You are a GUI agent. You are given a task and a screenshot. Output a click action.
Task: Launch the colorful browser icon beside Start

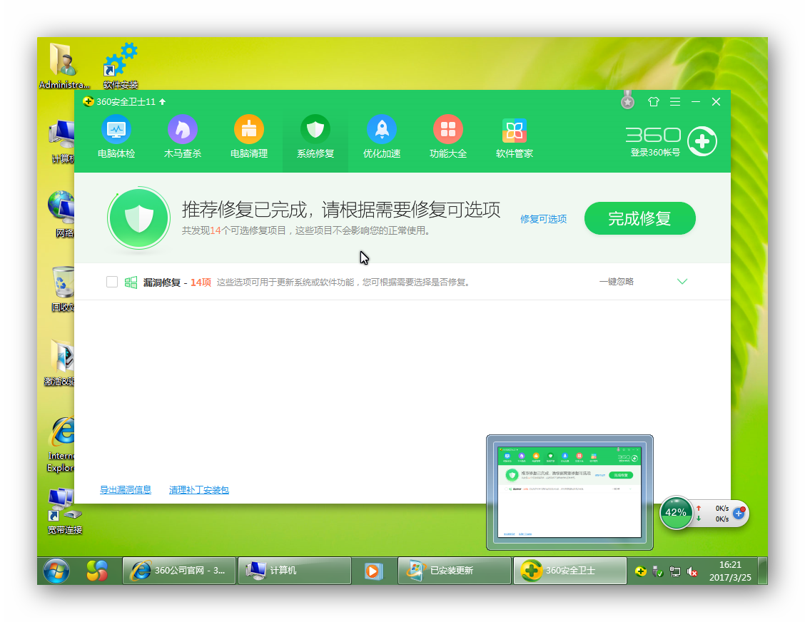(96, 571)
